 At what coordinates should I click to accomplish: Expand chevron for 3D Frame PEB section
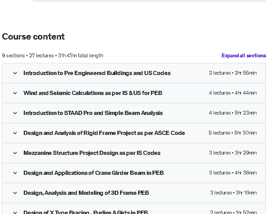tap(15, 193)
